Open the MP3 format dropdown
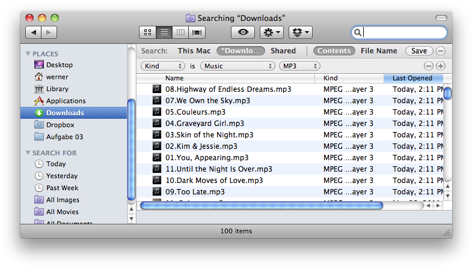 (x=299, y=66)
